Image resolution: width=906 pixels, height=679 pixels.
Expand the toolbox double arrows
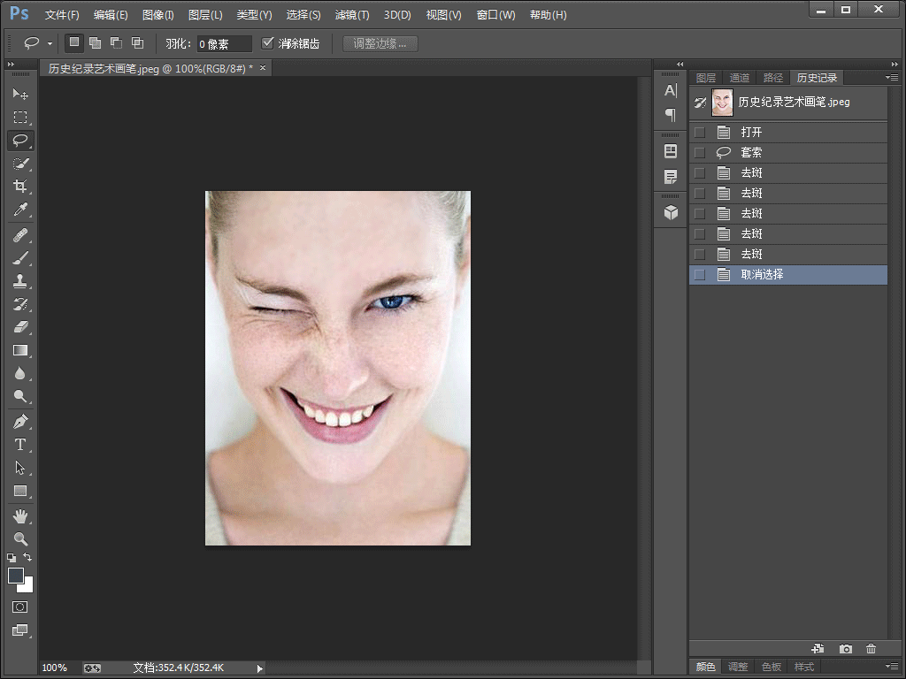tap(11, 64)
